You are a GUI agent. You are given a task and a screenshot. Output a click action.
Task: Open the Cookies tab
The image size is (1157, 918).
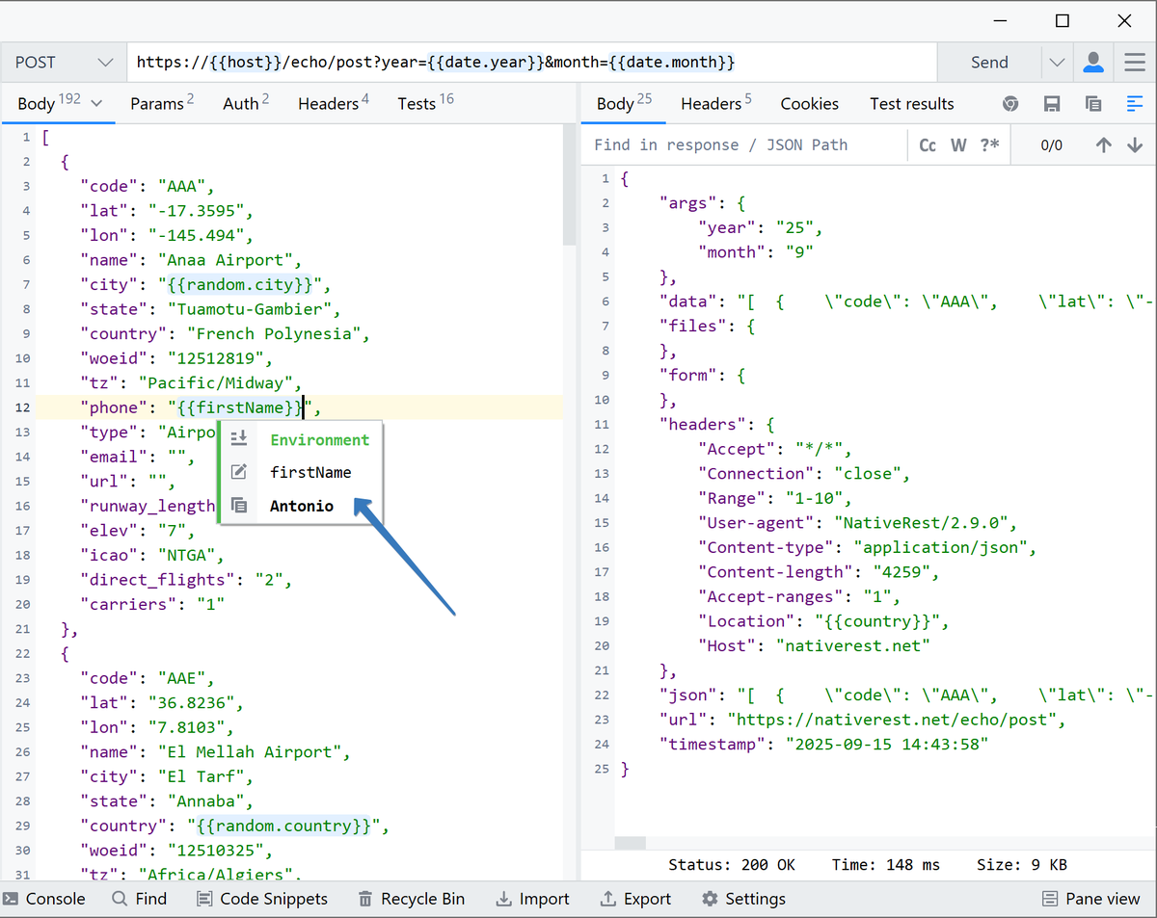pos(810,103)
